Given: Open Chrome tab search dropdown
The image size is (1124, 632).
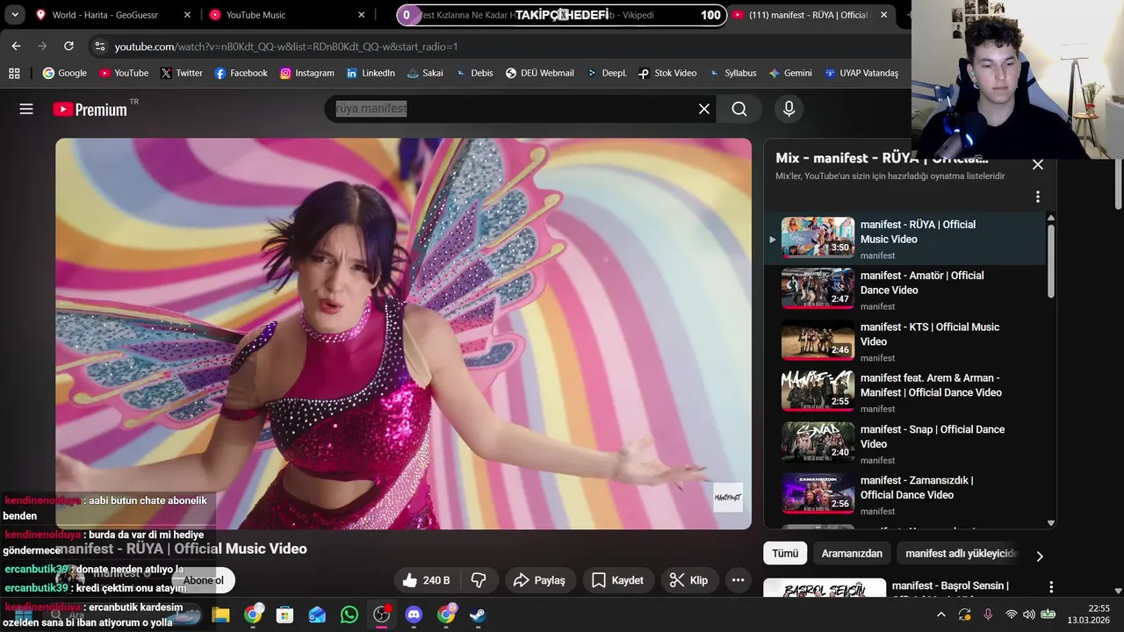Looking at the screenshot, I should 15,15.
